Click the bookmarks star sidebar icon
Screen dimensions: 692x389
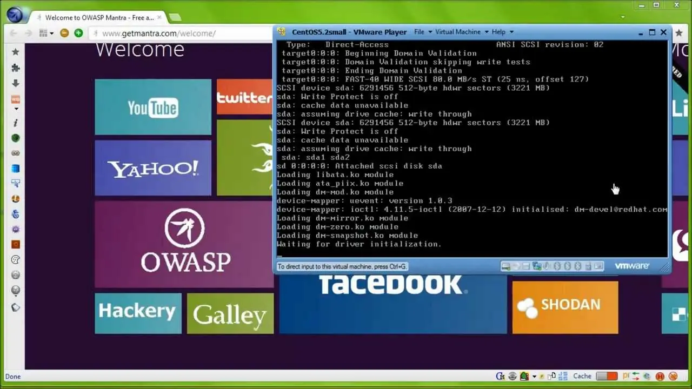16,52
